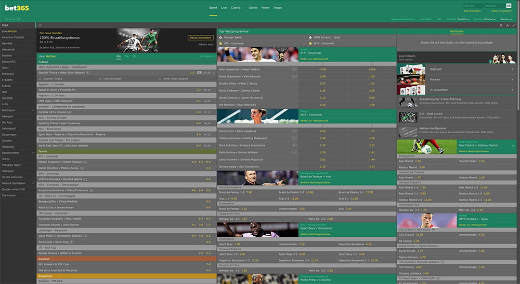Open the Blackjack live dealer chevron
The width and height of the screenshot is (520, 284).
click(x=513, y=69)
